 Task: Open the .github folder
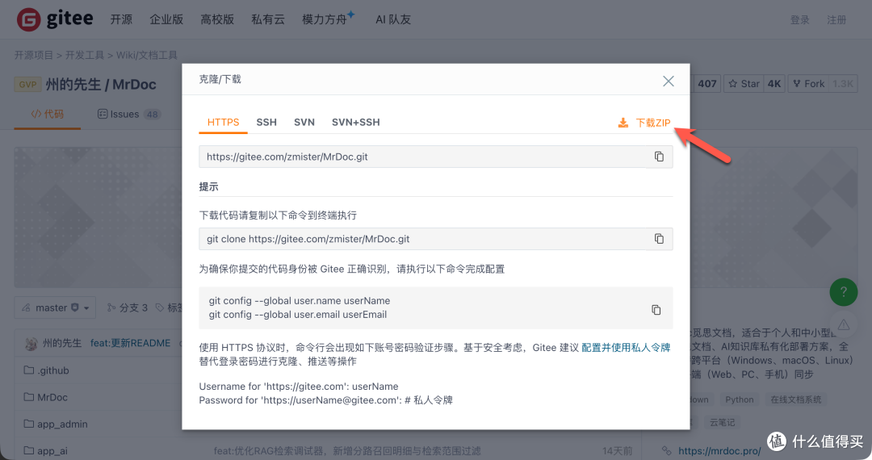53,370
